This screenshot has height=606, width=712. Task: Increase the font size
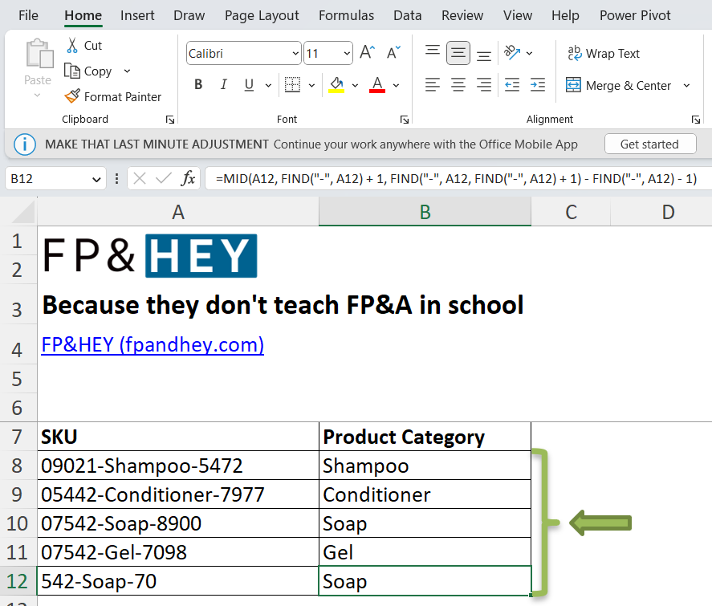(366, 51)
